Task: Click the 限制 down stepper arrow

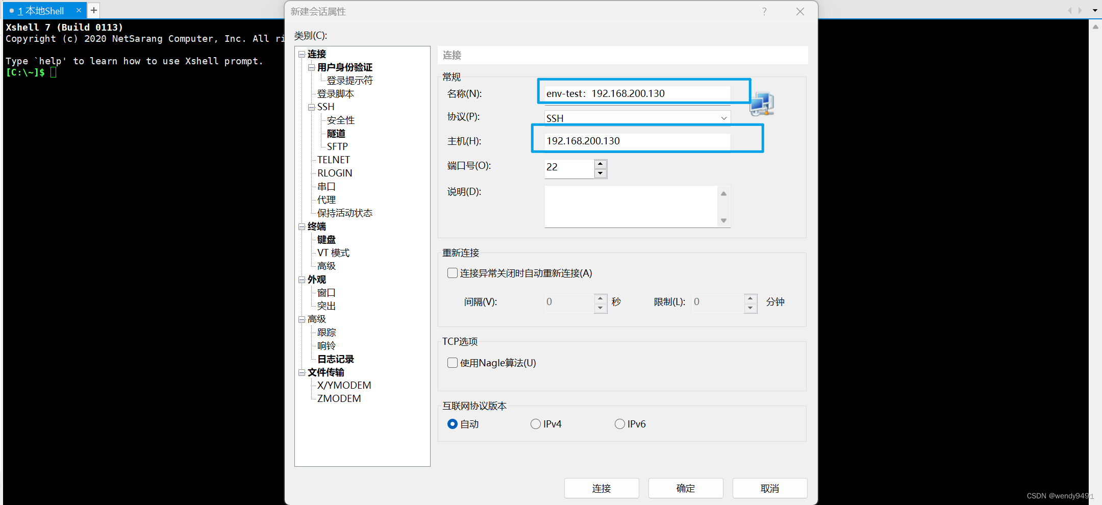Action: (x=750, y=308)
